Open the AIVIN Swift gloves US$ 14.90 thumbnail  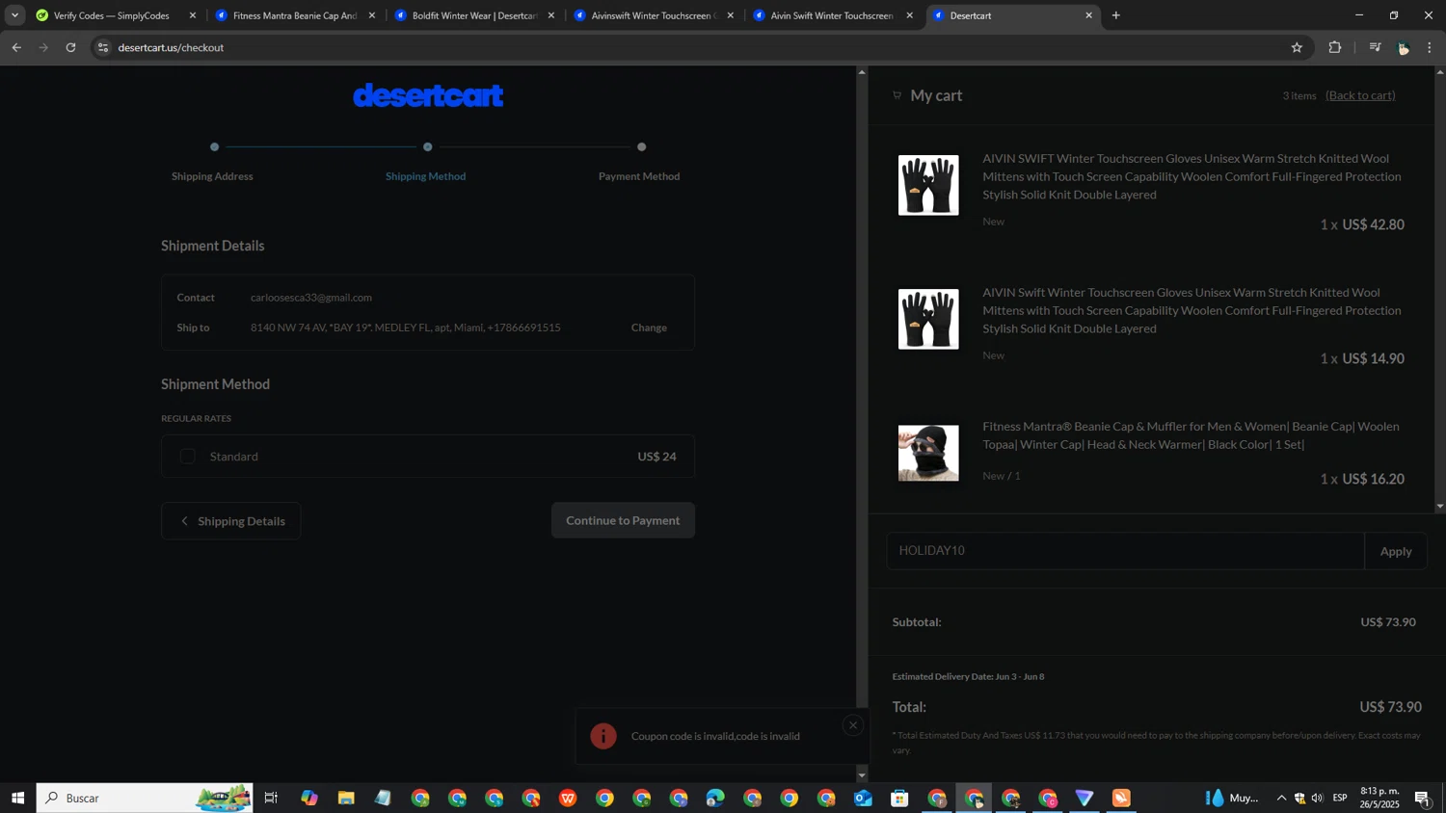pyautogui.click(x=928, y=319)
